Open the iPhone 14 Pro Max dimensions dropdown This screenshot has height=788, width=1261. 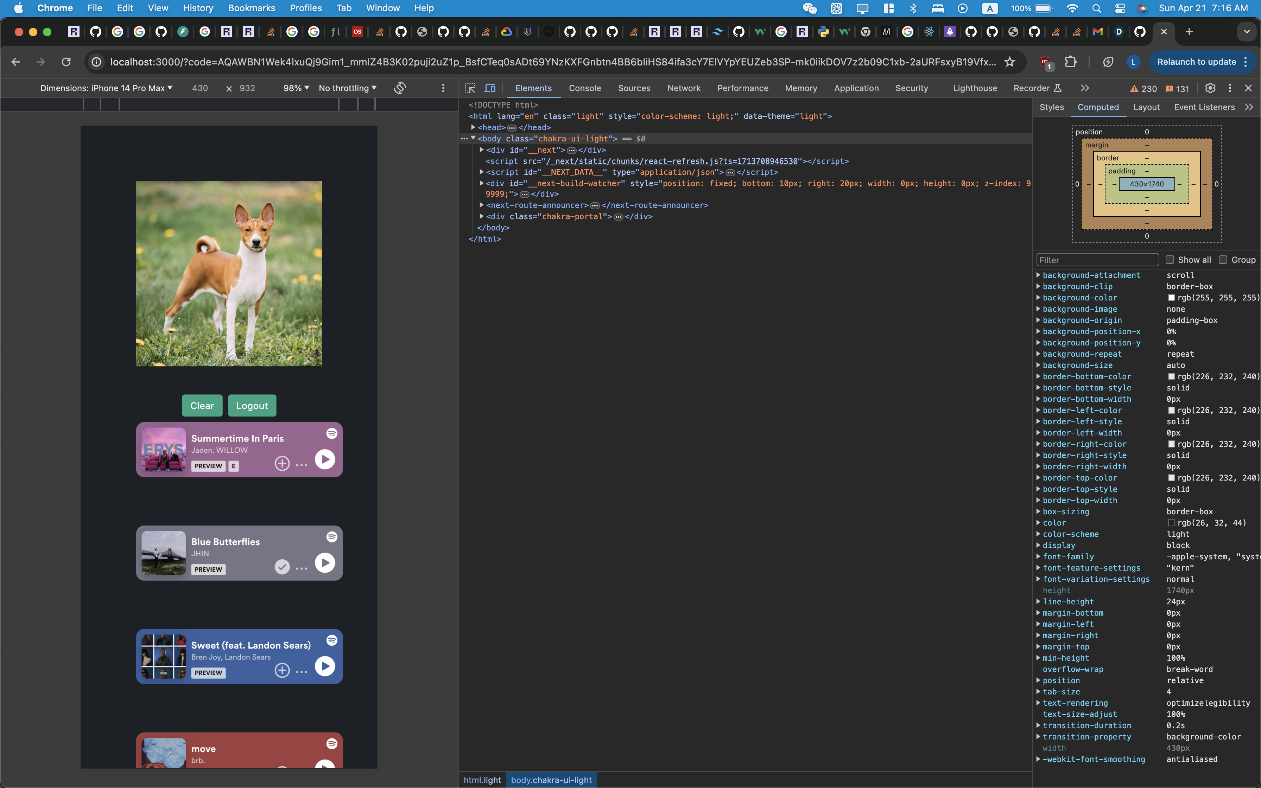106,88
